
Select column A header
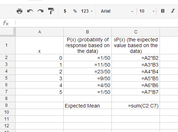click(39, 32)
